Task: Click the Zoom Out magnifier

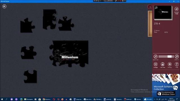Action: tap(156, 57)
